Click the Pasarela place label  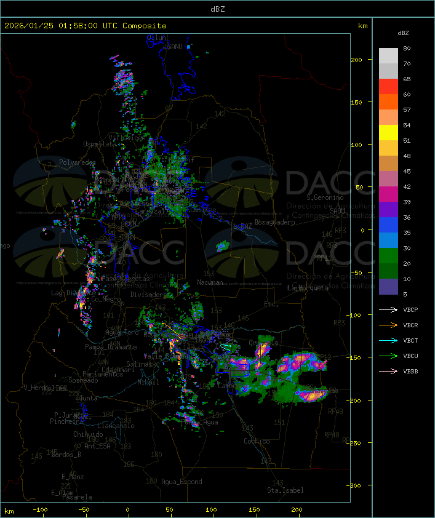pyautogui.click(x=77, y=497)
